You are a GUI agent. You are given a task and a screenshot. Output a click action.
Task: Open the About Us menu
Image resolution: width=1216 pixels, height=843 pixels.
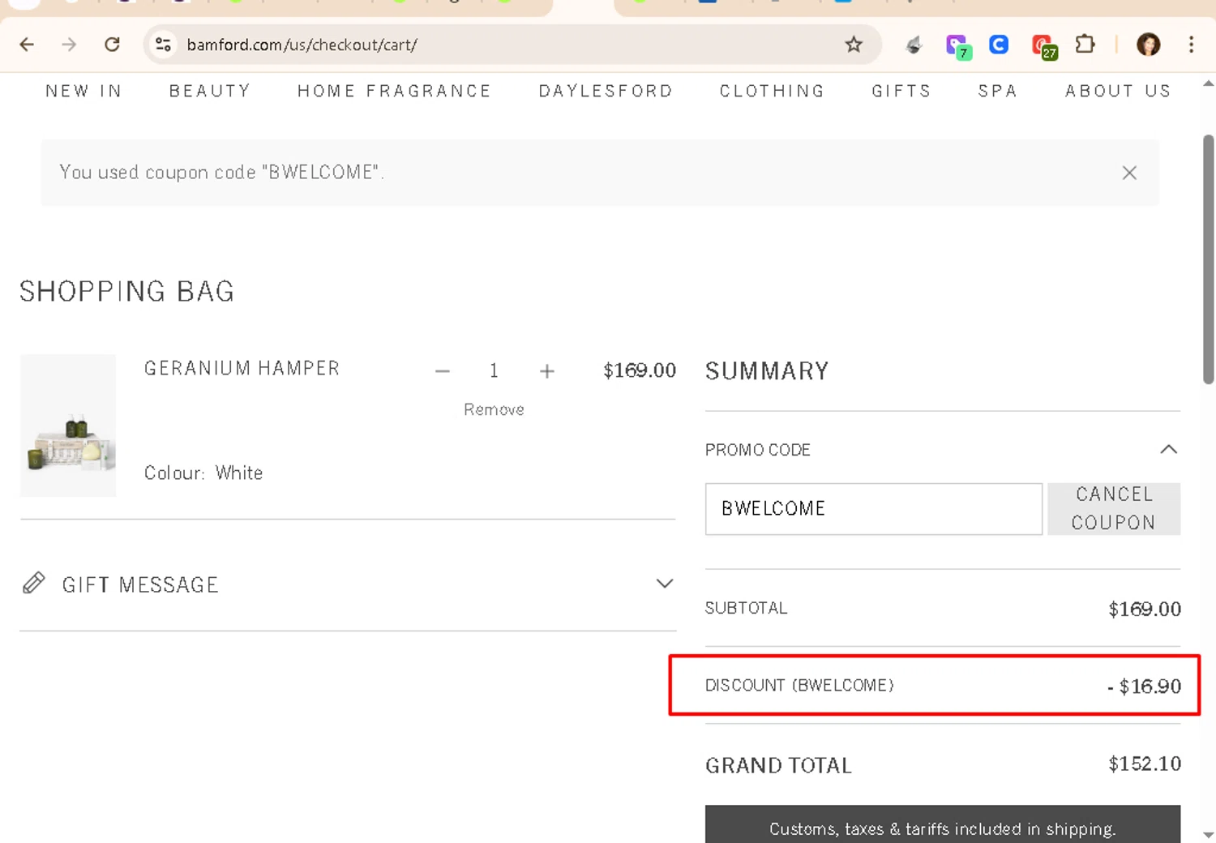1118,91
